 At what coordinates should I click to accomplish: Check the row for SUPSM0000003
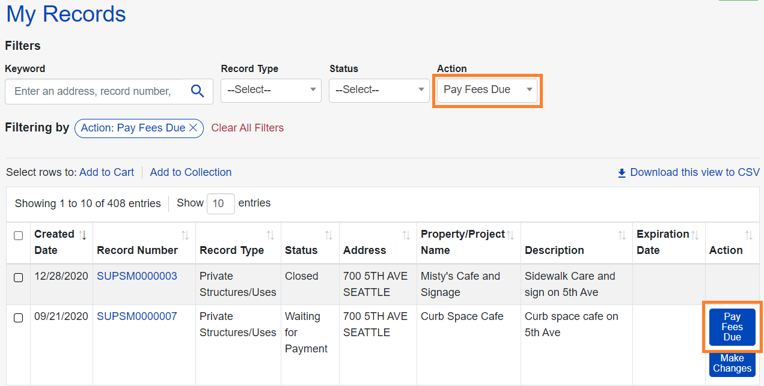click(19, 277)
